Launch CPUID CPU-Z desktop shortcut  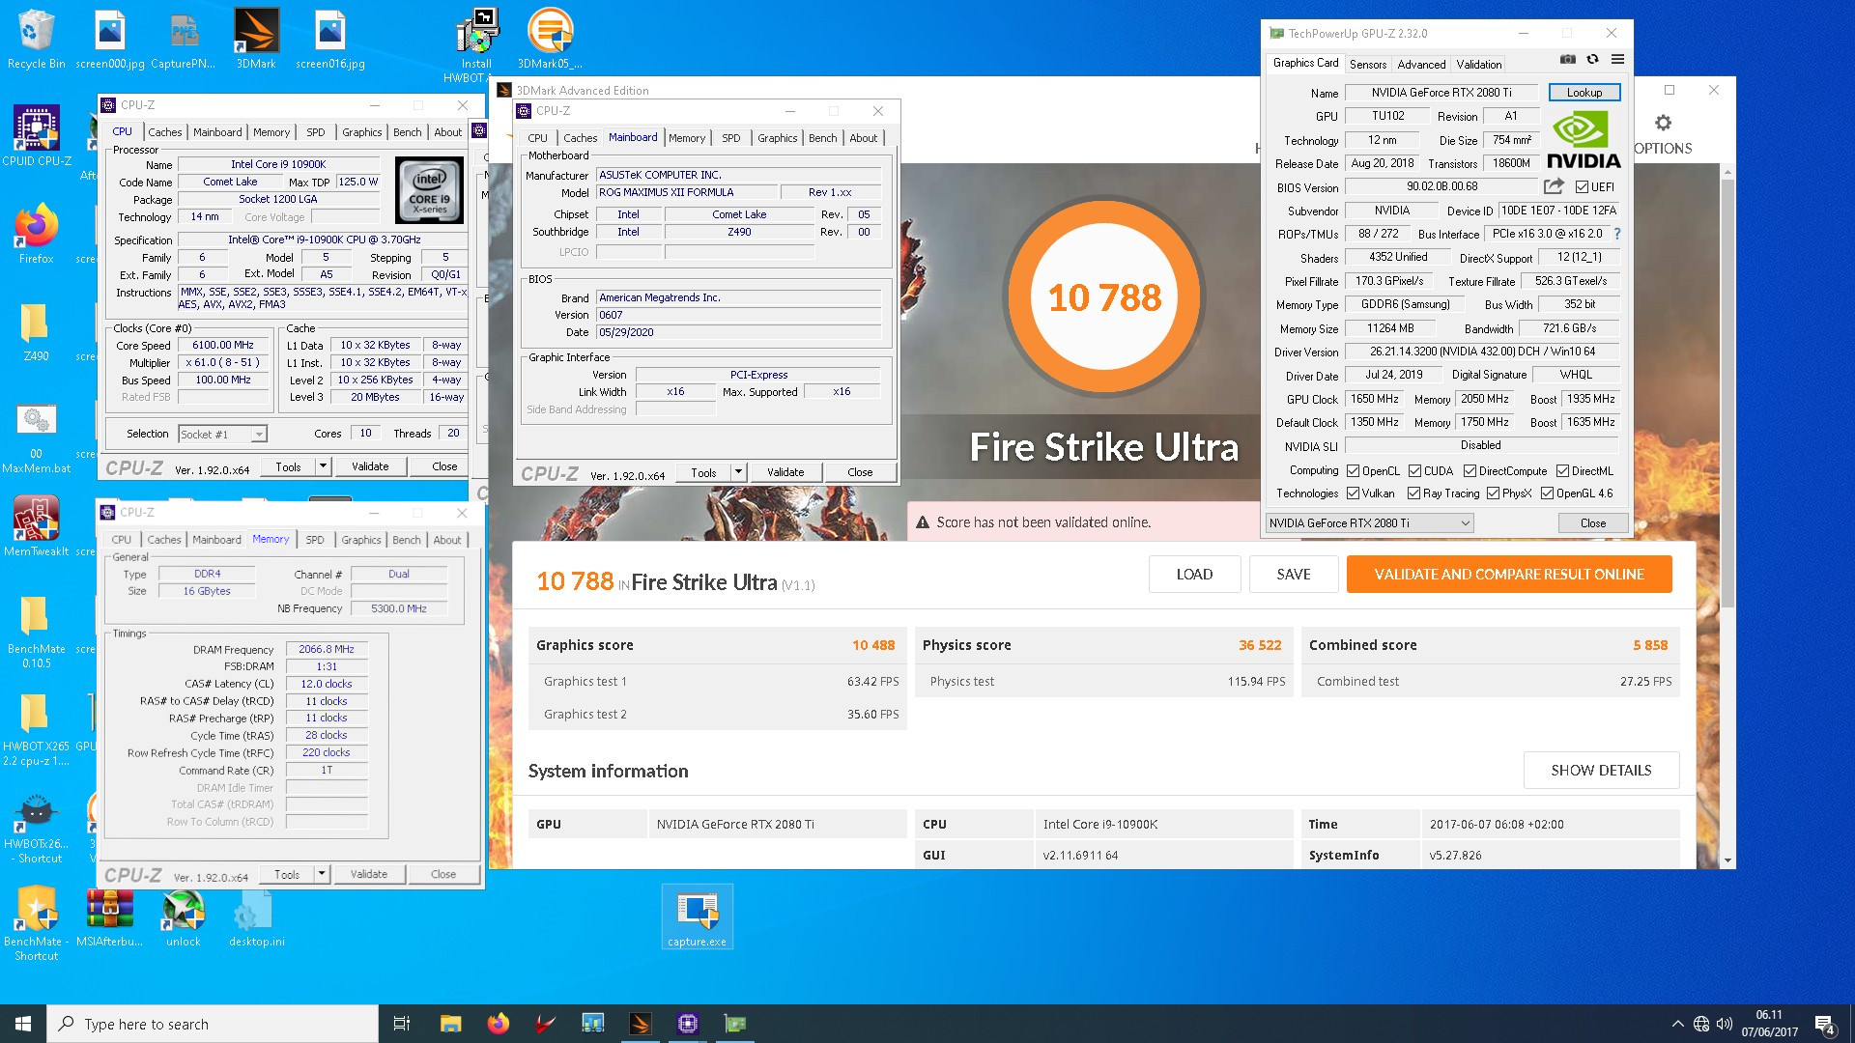36,135
